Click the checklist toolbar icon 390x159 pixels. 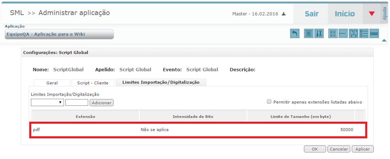364,34
